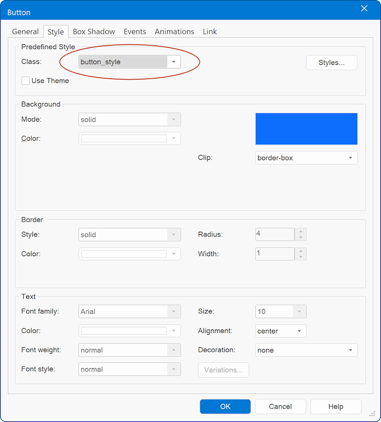Screen dimensions: 381x422
Task: Open the Class dropdown showing button_style
Action: tap(130, 62)
